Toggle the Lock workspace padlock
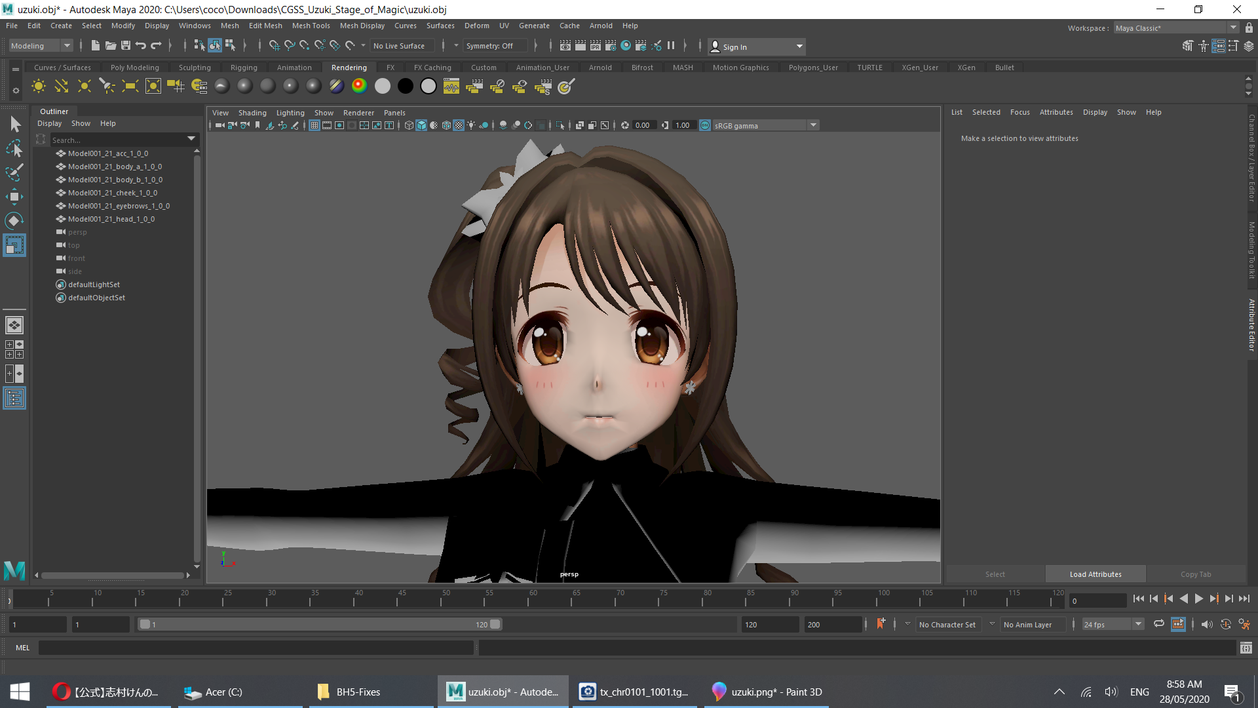The height and width of the screenshot is (708, 1258). 1249,28
